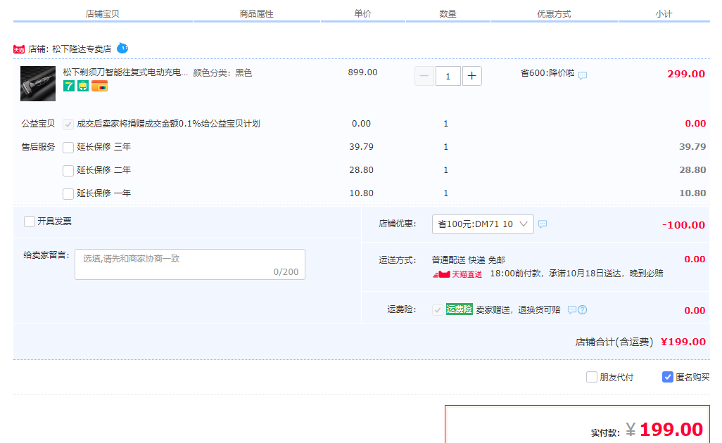
Task: Tick the 延长保修 三年 checkbox
Action: (68, 148)
